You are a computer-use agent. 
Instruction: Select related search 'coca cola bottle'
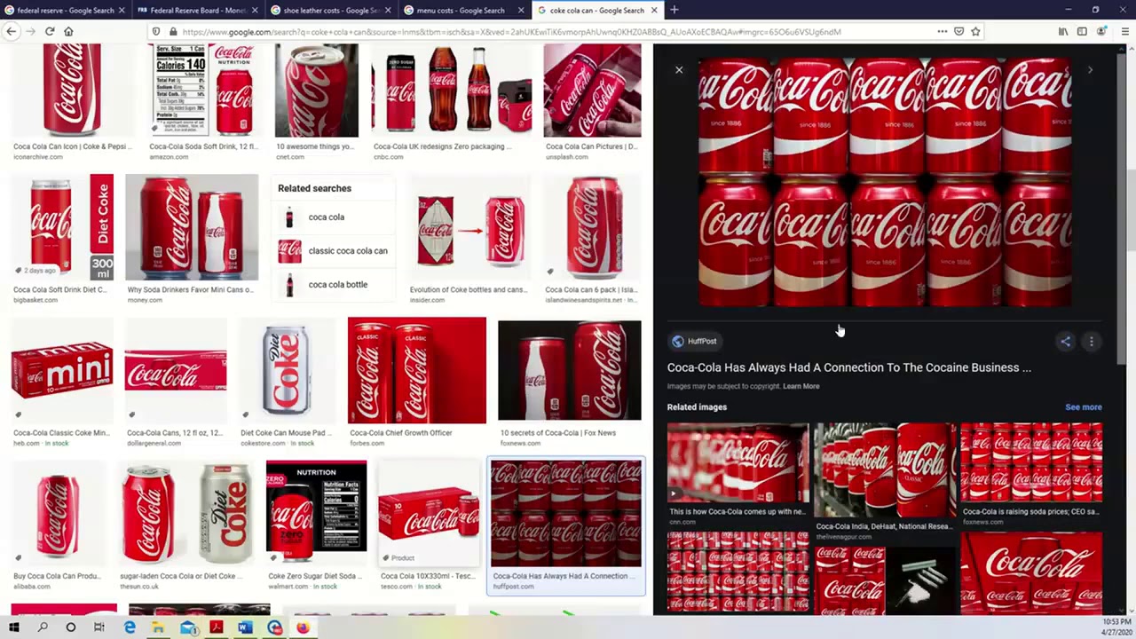point(333,285)
